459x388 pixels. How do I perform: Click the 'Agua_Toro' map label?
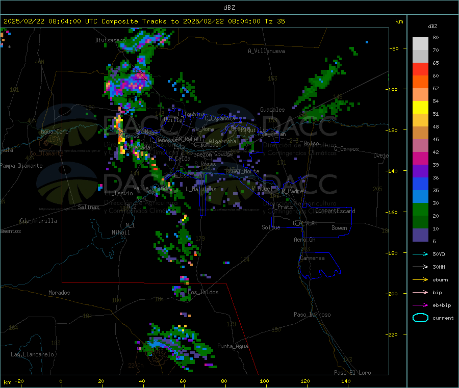55,132
